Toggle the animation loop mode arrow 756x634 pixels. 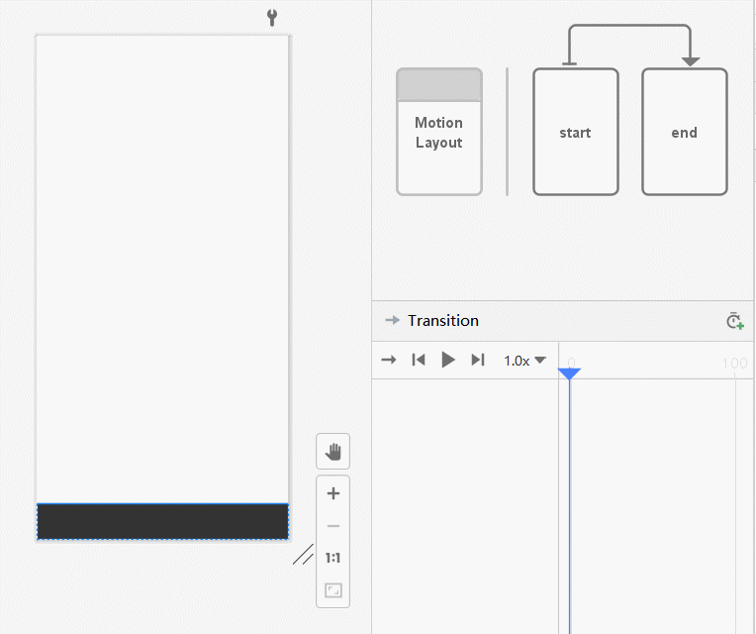[x=389, y=361]
